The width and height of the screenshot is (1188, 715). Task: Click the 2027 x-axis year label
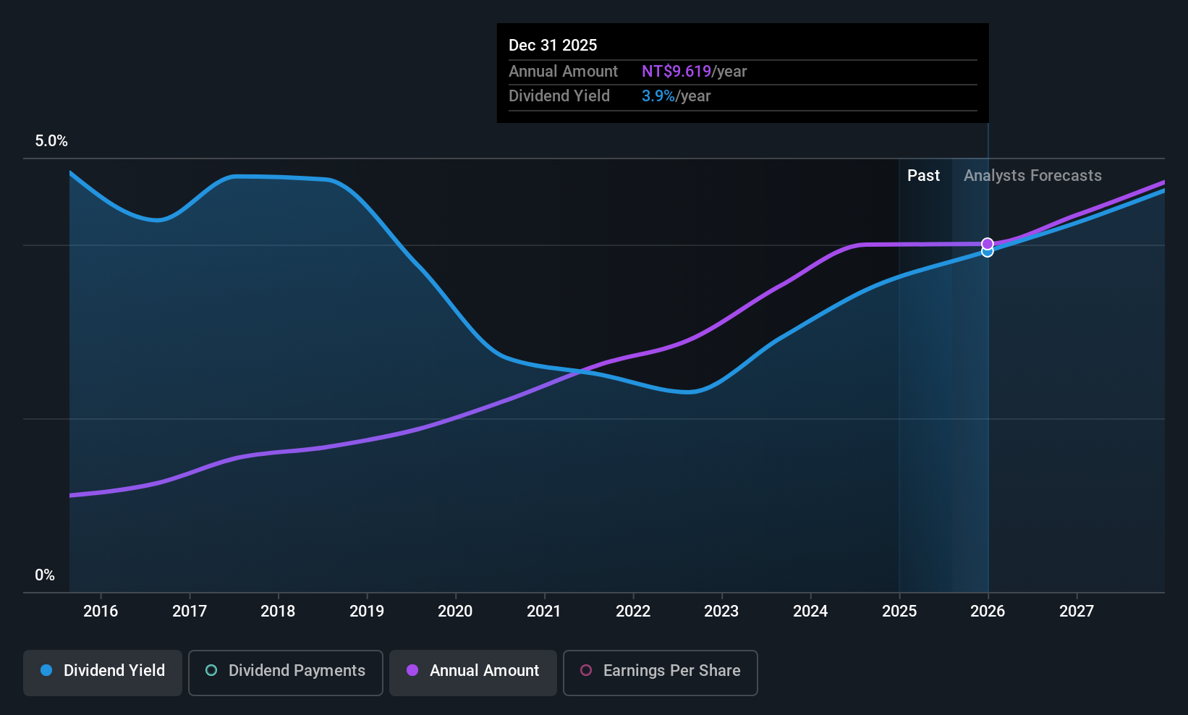(1077, 612)
